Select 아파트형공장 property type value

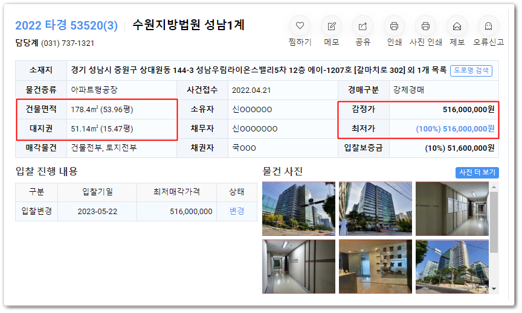94,90
